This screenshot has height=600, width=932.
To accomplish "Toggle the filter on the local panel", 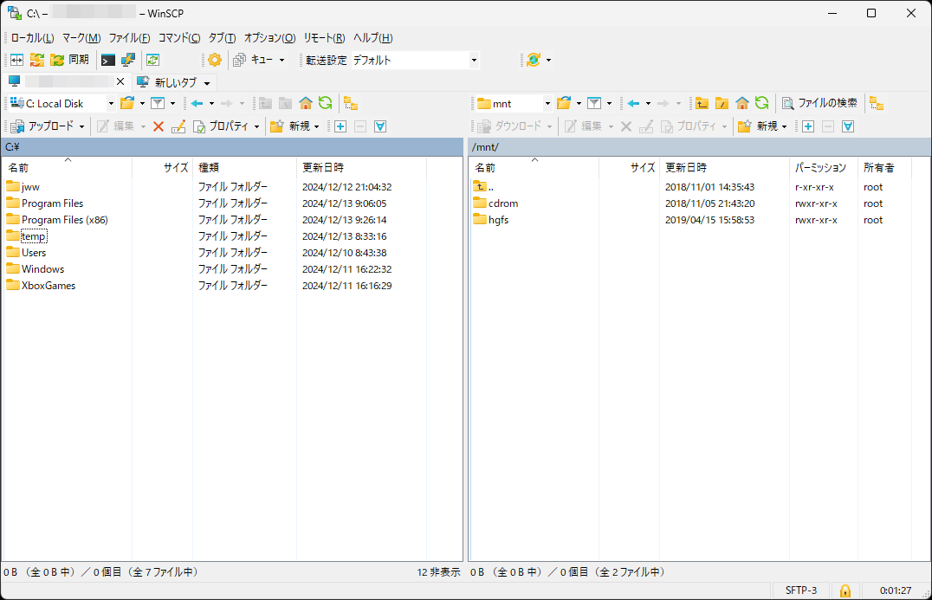I will (159, 103).
